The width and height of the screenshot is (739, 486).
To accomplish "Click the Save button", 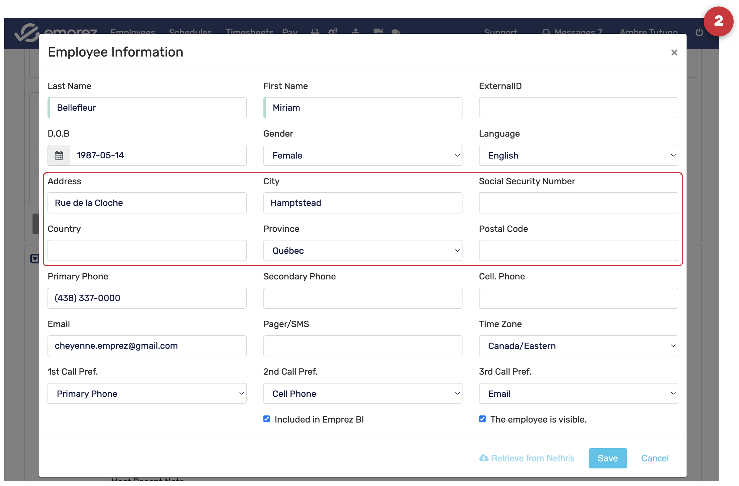I will [x=607, y=458].
